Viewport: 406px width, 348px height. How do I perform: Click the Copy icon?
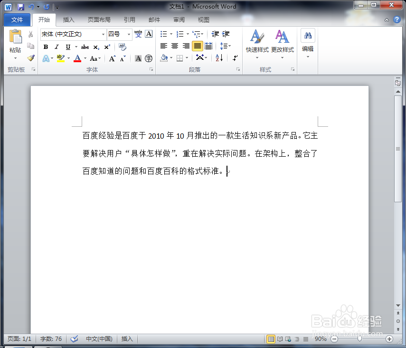coord(30,46)
